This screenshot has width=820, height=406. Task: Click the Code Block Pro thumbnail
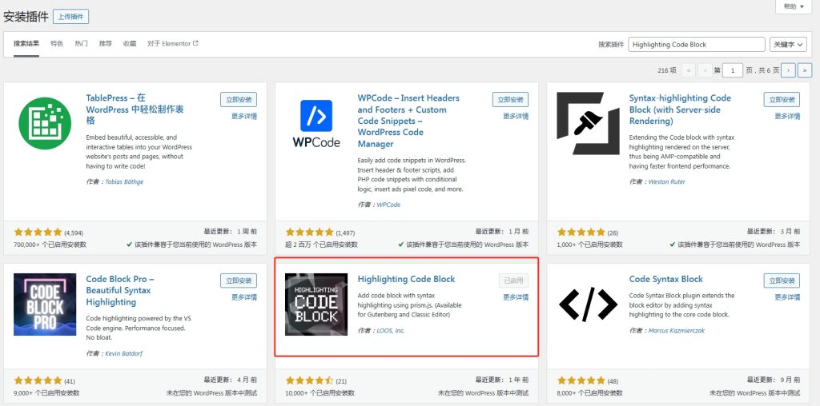(45, 304)
